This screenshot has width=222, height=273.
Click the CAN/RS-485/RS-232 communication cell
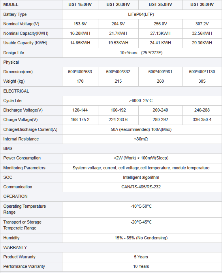coord(142,187)
